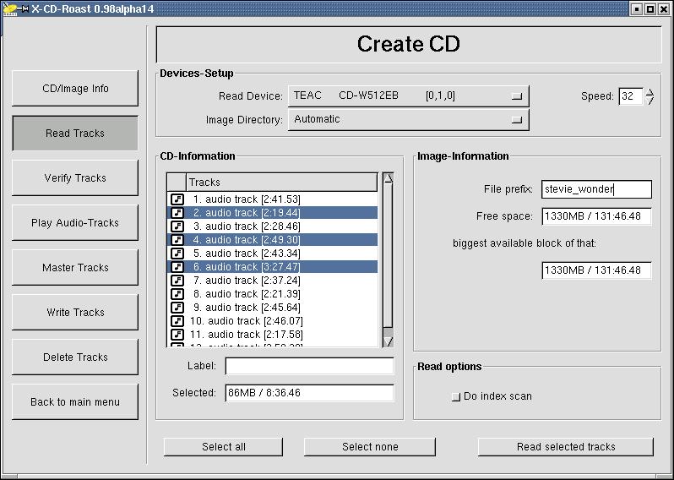Click the Select all button

click(224, 446)
